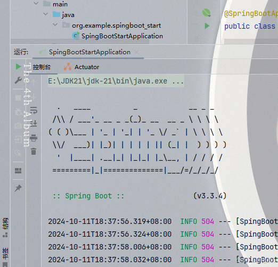This screenshot has width=278, height=267.
Task: Click the Spring bean gutter icon beside @SpringBootApplication
Action: point(207,13)
